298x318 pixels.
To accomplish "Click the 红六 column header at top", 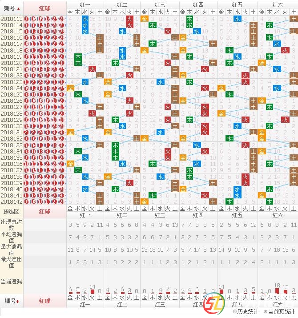I will tap(277, 4).
